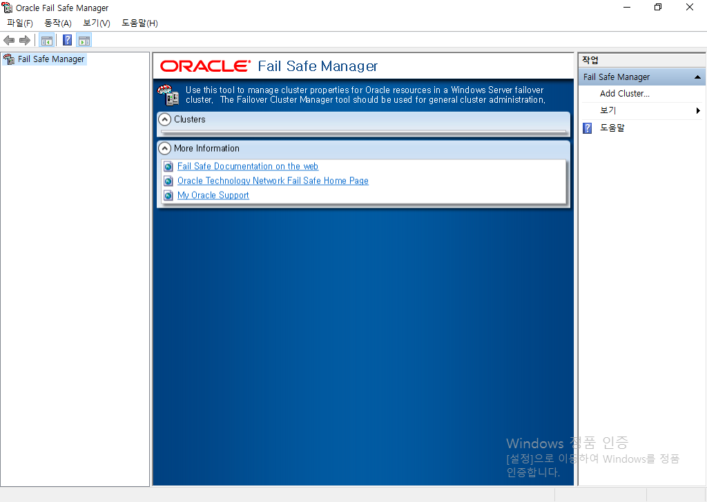Click the blue Help toolbar icon
707x502 pixels.
[67, 41]
